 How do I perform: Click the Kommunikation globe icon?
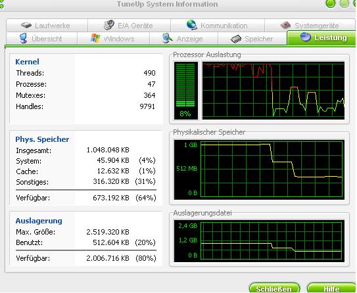[192, 25]
